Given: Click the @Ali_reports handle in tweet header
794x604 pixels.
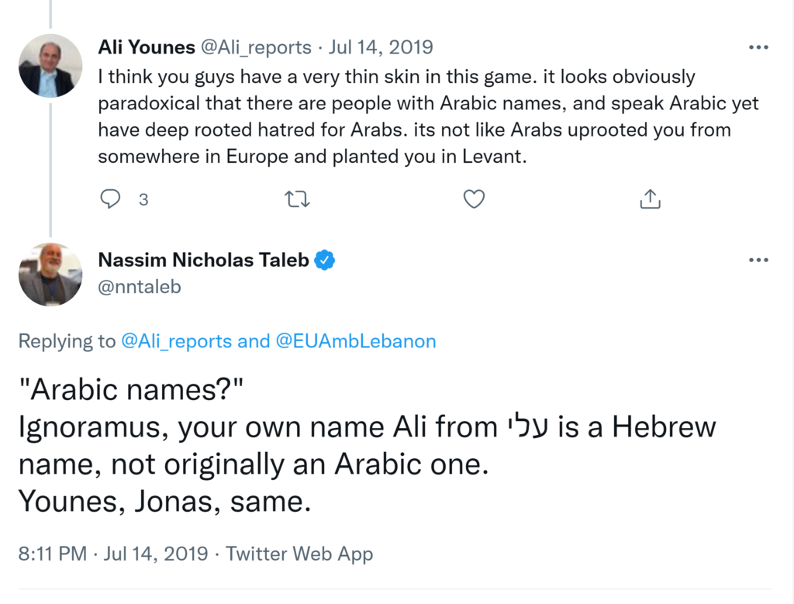Looking at the screenshot, I should click(x=256, y=47).
